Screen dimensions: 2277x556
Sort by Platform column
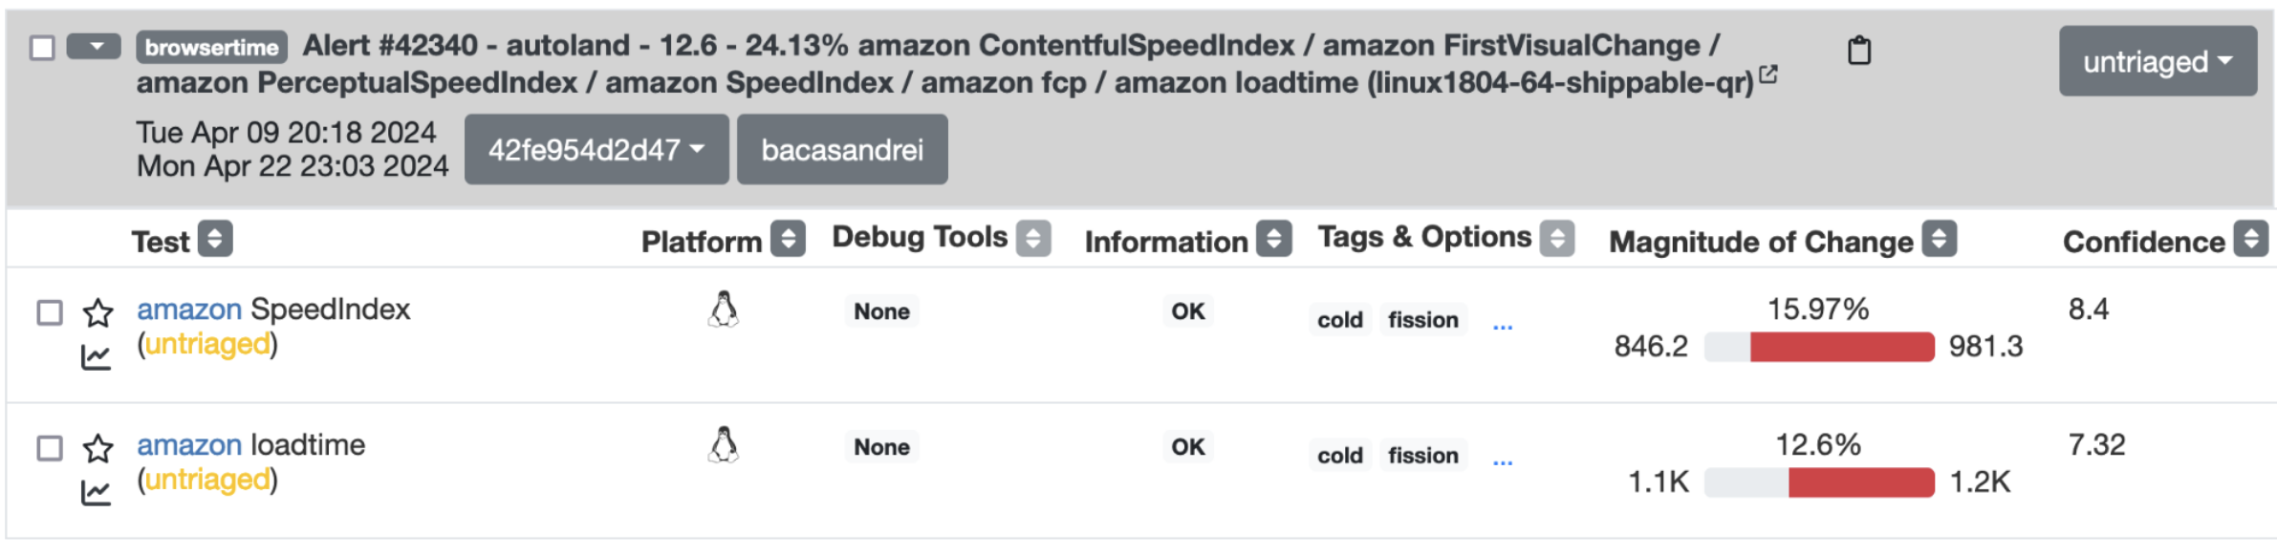788,239
